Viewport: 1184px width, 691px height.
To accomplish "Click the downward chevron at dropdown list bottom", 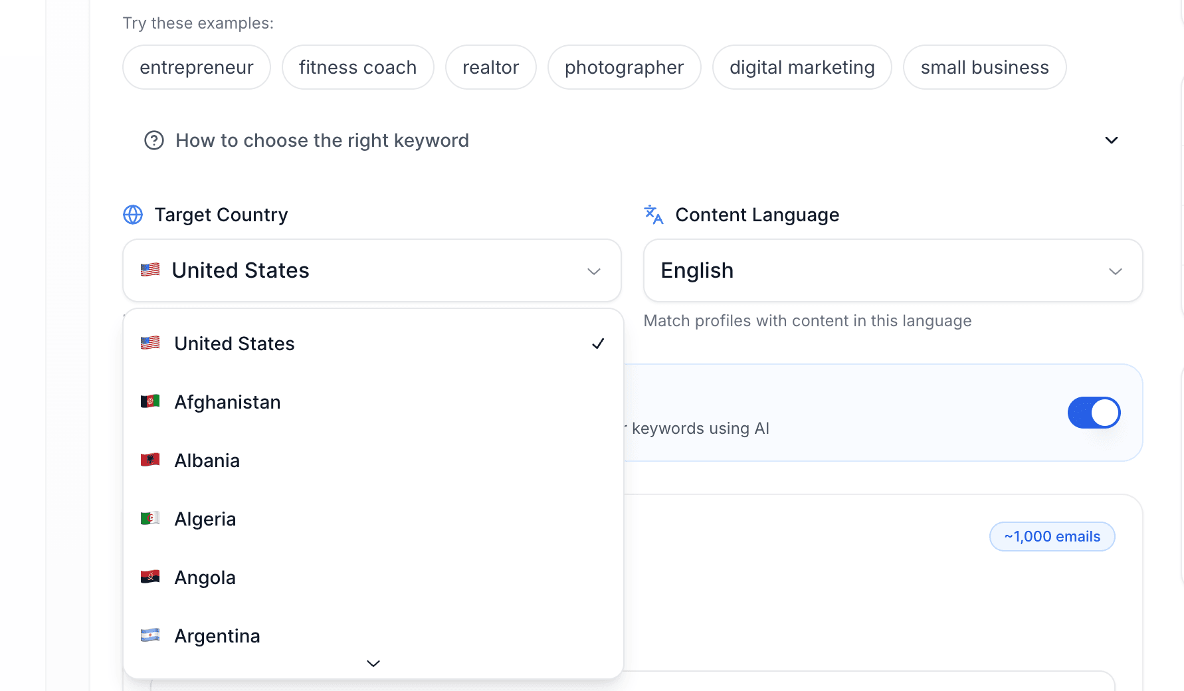I will [373, 663].
